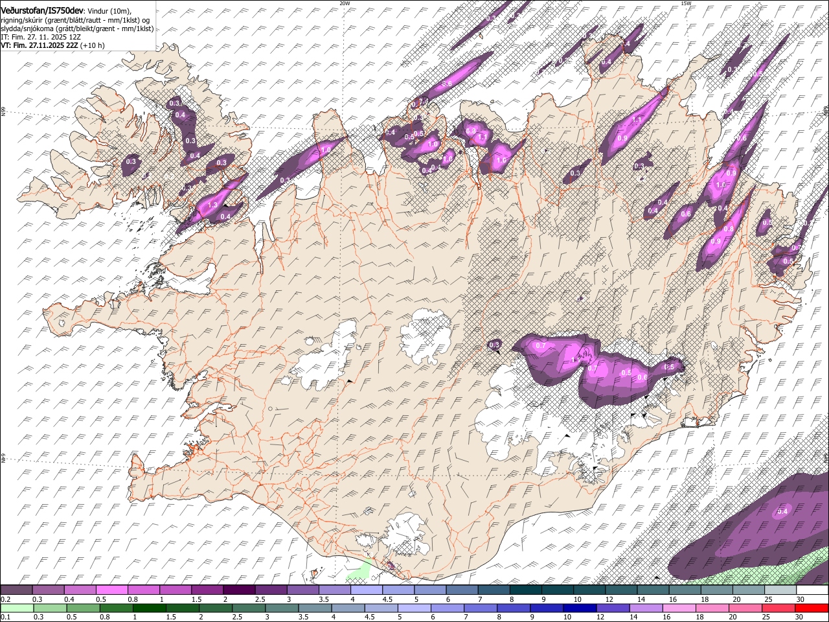Select the IT: Fim. 27. 11. 2025 12Z line
This screenshot has width=829, height=622.
pyautogui.click(x=41, y=37)
